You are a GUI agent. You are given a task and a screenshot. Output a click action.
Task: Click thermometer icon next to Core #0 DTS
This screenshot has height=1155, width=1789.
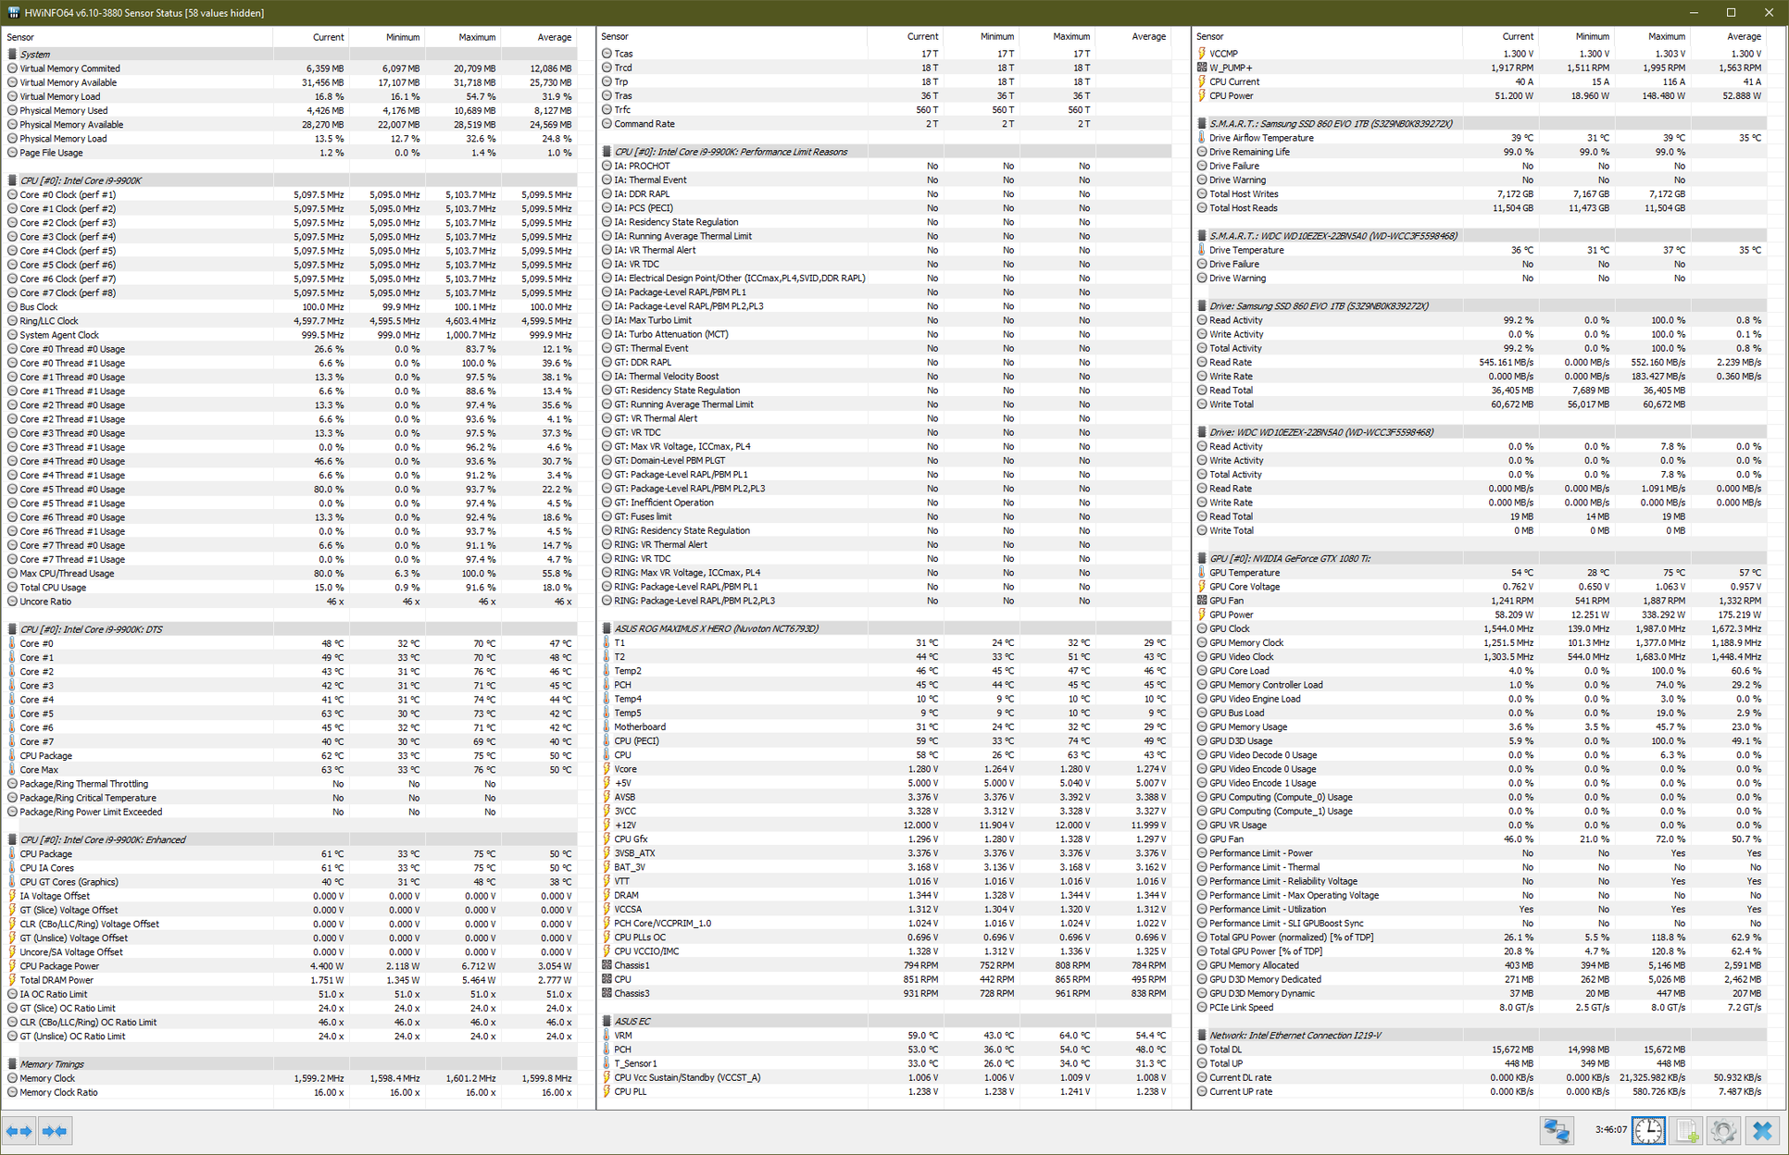(12, 643)
